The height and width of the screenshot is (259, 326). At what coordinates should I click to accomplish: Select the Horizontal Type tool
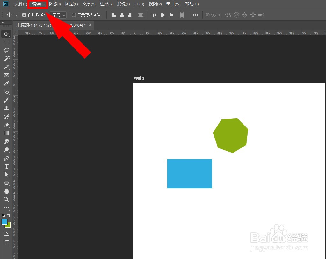coord(6,166)
